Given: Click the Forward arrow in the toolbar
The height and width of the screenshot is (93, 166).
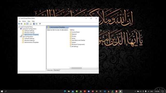Looking at the screenshot, I should 21,24.
